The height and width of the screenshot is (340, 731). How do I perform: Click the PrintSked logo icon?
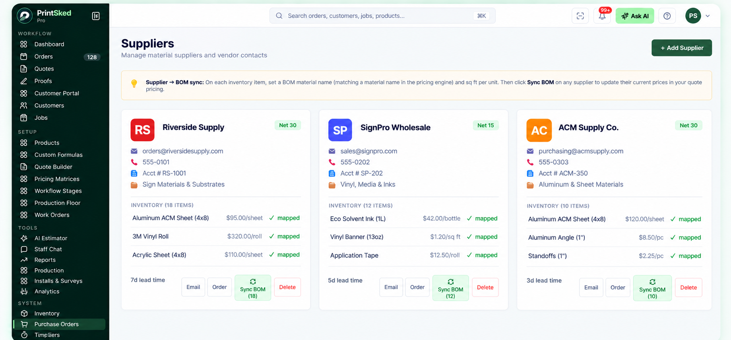(25, 16)
